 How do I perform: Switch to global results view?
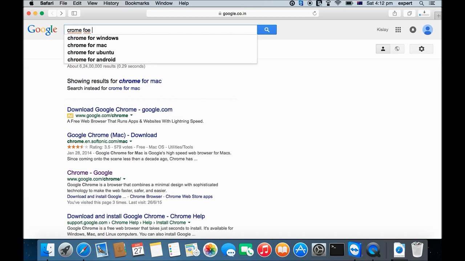(397, 49)
